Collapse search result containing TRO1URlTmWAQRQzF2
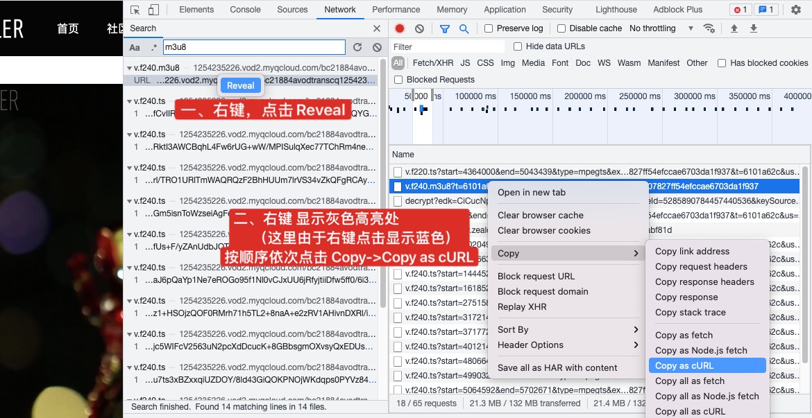This screenshot has height=418, width=812. tap(129, 168)
